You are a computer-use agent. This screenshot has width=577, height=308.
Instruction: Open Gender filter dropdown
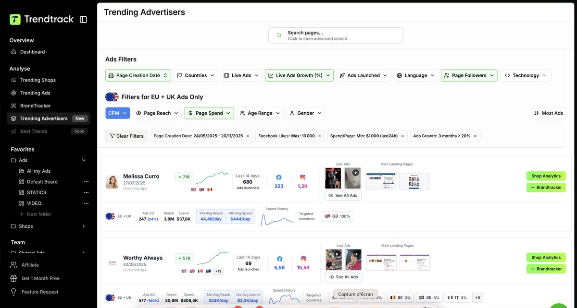306,113
